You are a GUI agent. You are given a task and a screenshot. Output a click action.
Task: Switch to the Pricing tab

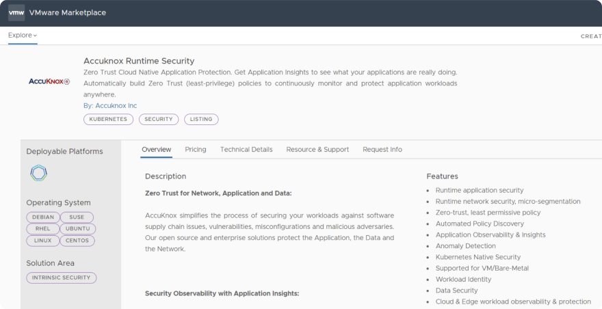[196, 150]
